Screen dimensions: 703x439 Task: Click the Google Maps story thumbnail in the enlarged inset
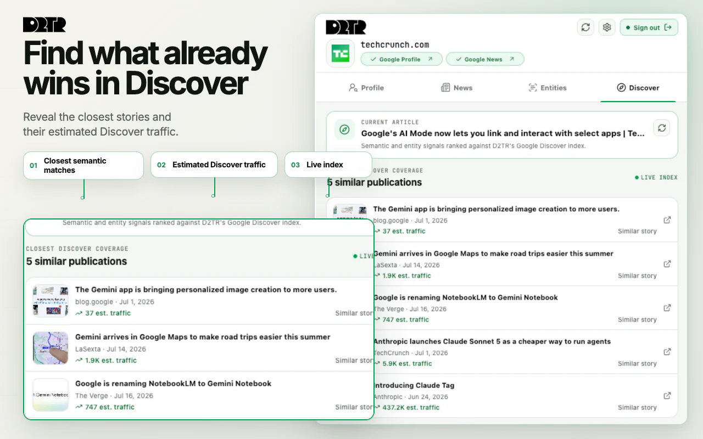tap(51, 348)
